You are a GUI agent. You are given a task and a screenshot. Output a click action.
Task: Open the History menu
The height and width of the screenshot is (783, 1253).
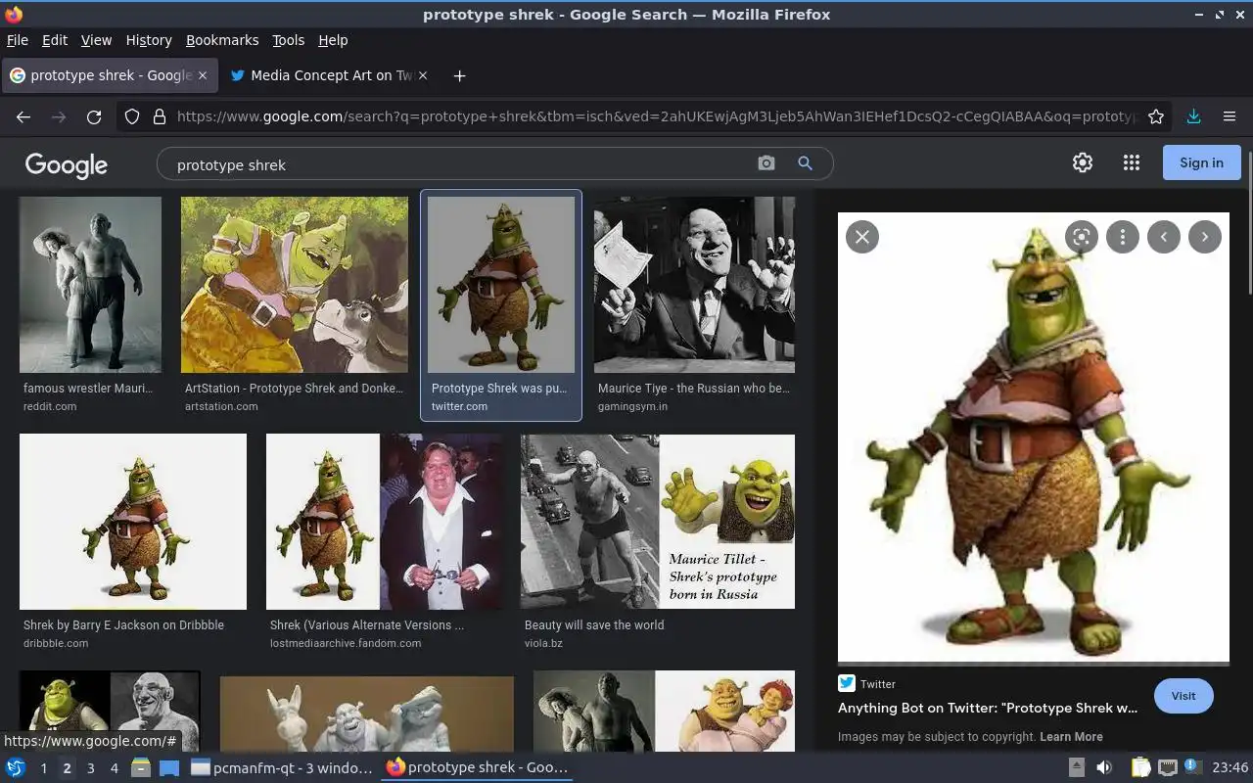click(x=149, y=40)
